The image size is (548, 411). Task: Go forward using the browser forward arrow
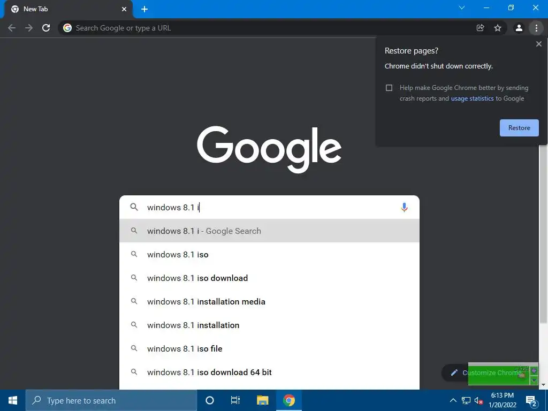[x=29, y=28]
